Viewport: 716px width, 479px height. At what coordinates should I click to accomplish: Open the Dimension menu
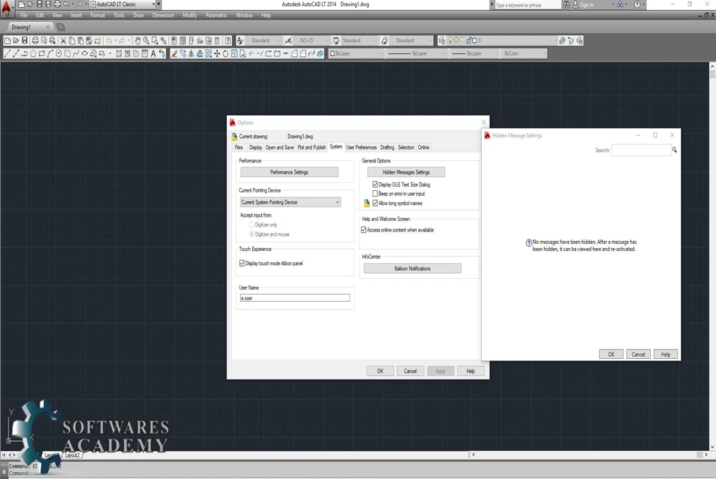[x=163, y=16]
